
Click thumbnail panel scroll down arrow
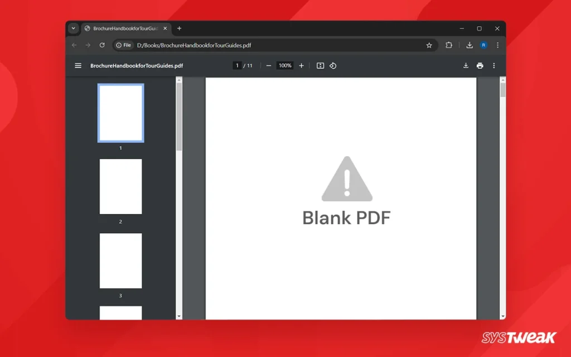click(x=179, y=317)
